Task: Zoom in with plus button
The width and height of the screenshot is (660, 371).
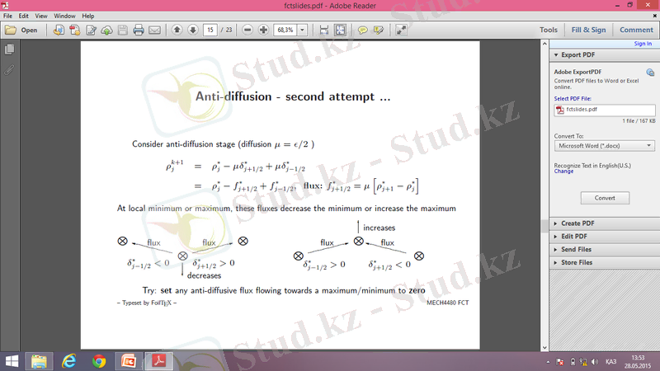Action: point(263,30)
